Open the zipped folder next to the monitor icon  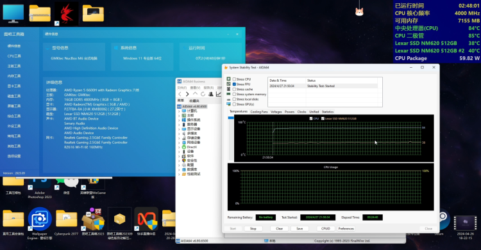(40, 13)
